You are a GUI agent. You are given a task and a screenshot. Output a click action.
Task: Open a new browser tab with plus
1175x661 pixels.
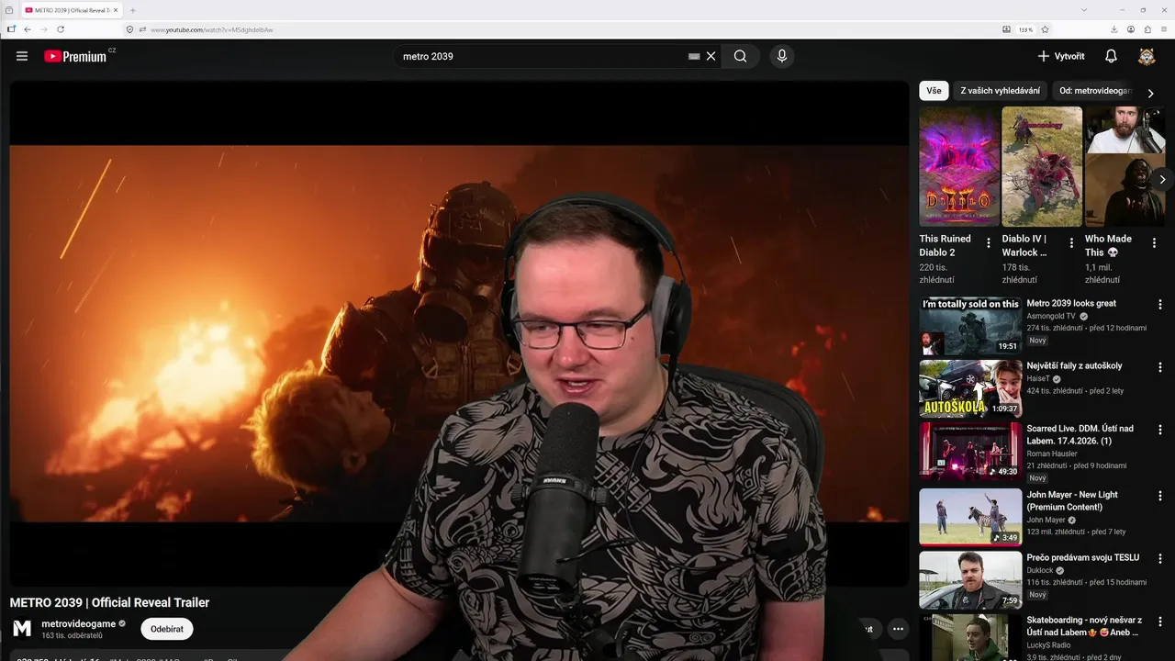[133, 10]
